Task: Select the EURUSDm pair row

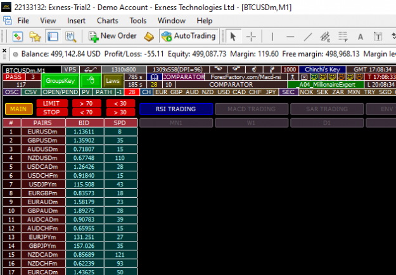Action: [x=70, y=131]
